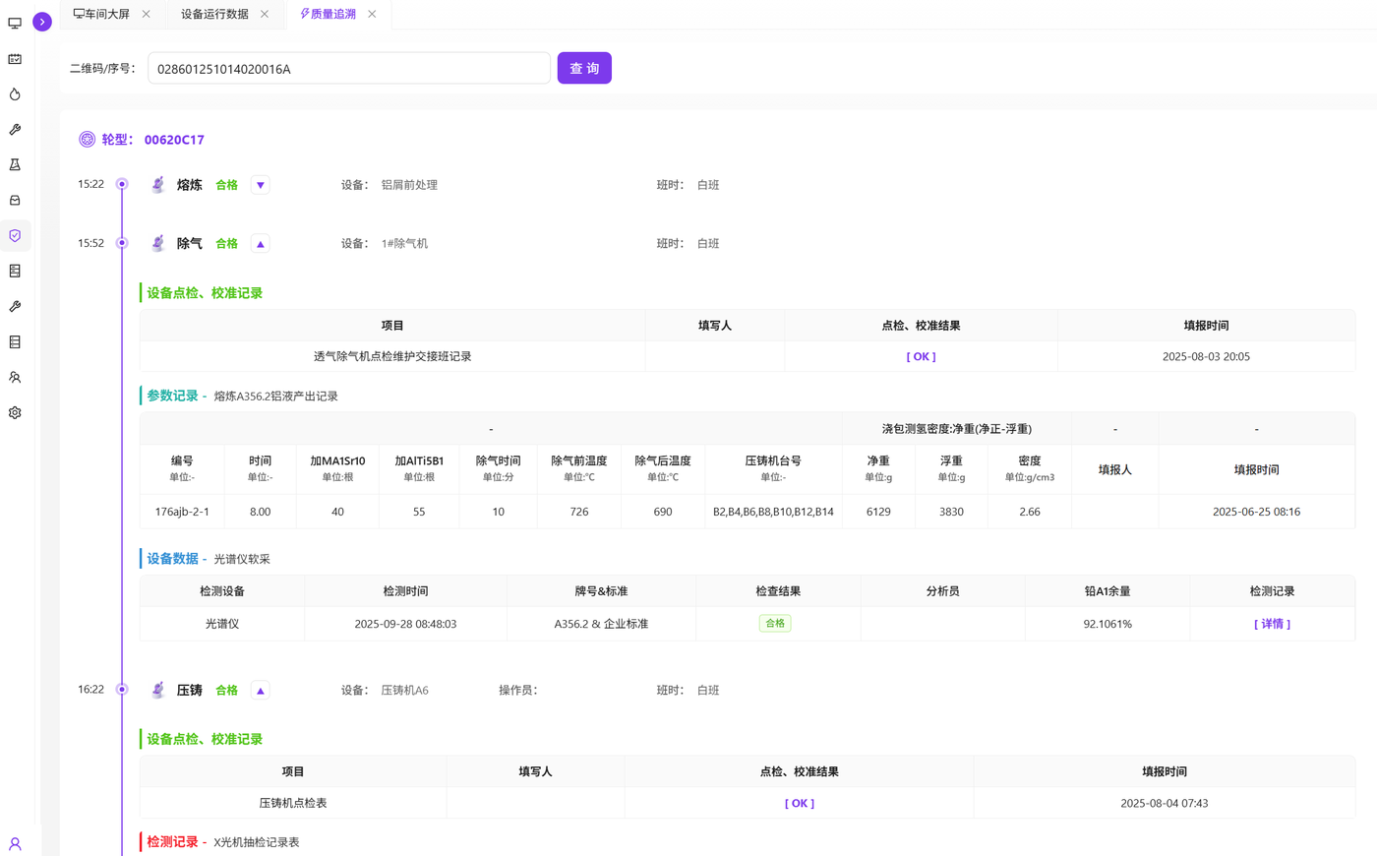
Task: Close the 质量追溯 tab
Action: [x=372, y=14]
